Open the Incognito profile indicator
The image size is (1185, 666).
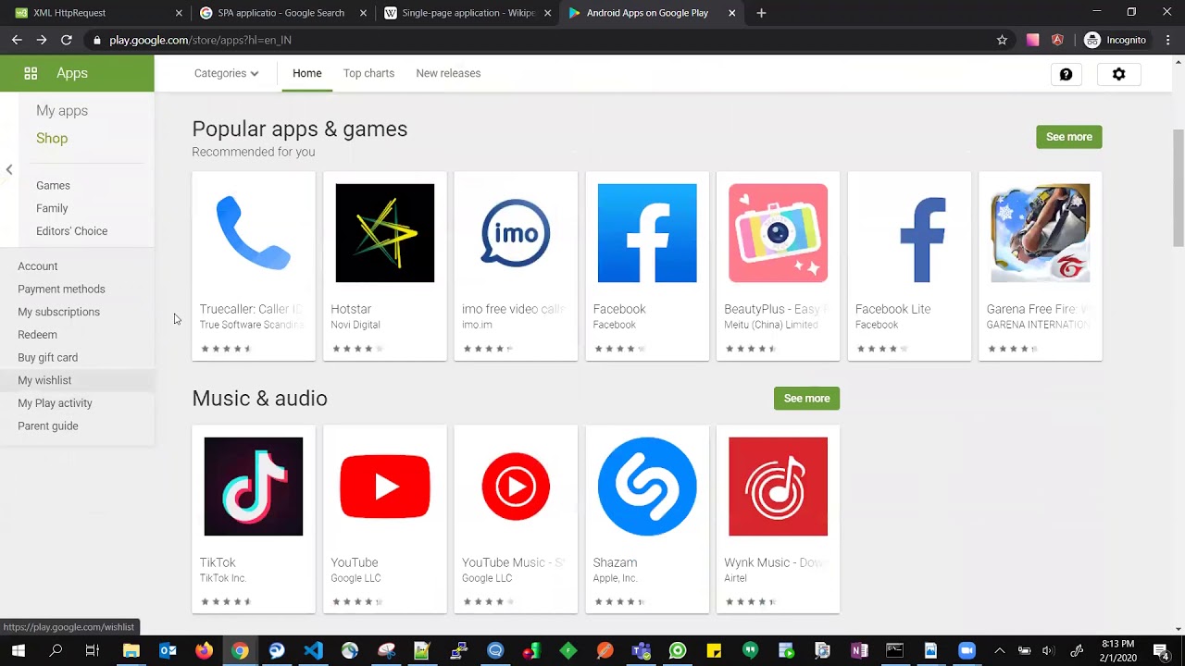tap(1116, 40)
